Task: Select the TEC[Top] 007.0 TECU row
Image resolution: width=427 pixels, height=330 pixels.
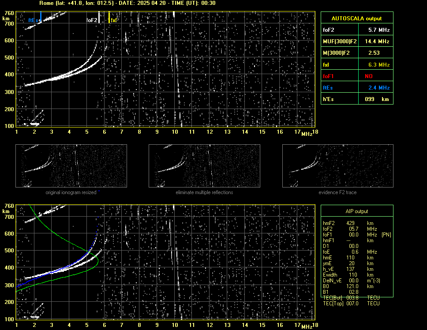Action: click(351, 304)
